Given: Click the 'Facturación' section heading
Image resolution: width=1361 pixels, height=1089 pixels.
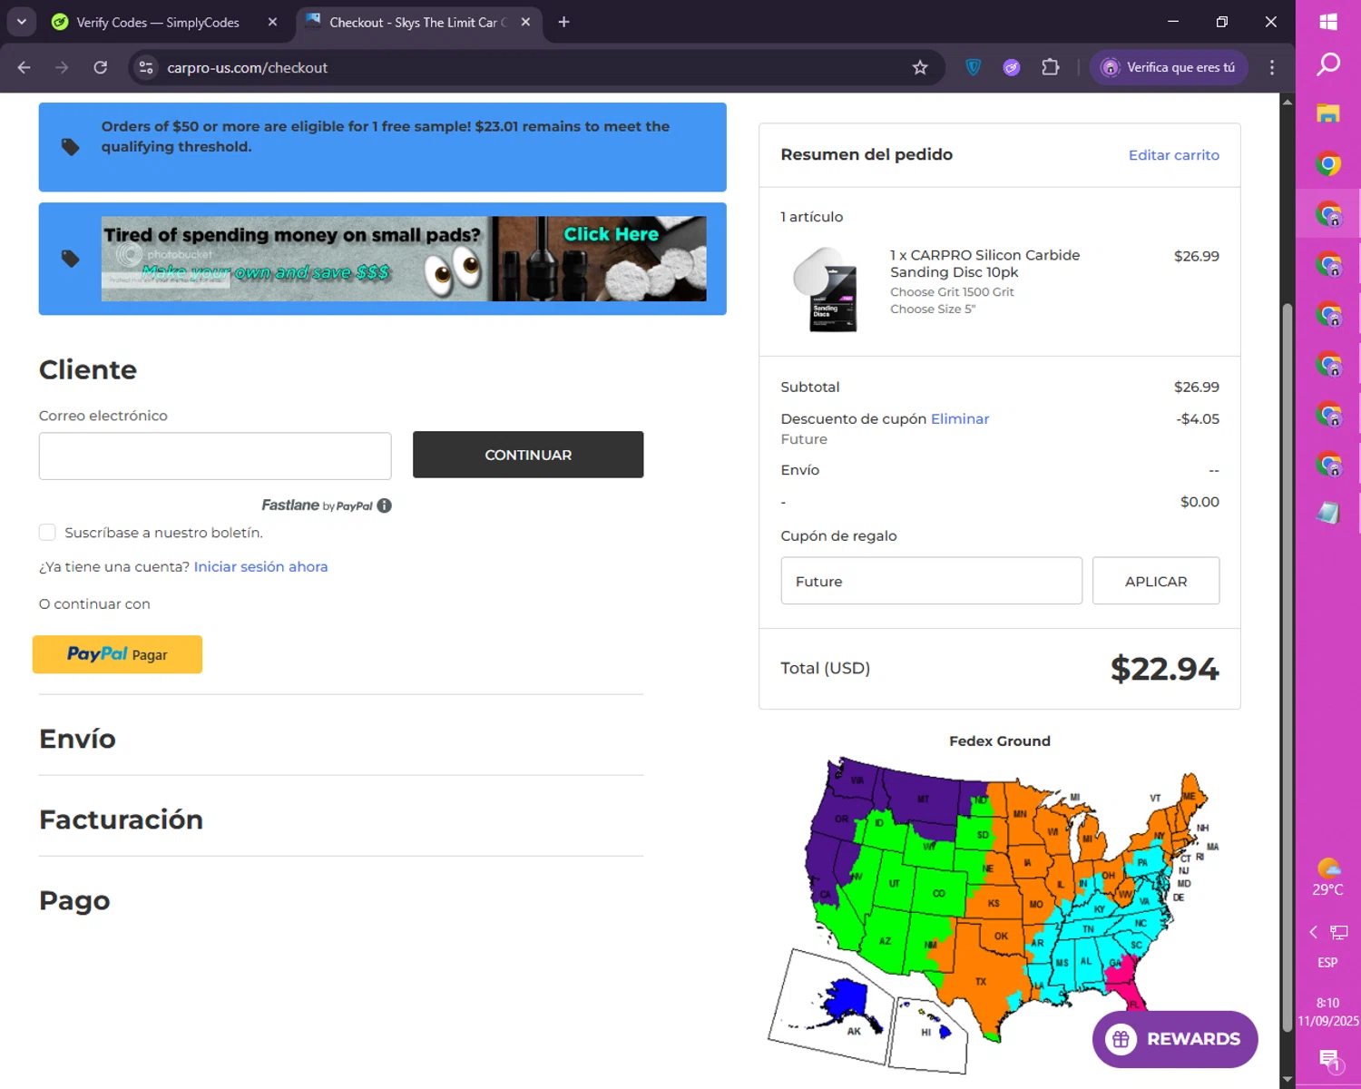Looking at the screenshot, I should click(x=121, y=819).
